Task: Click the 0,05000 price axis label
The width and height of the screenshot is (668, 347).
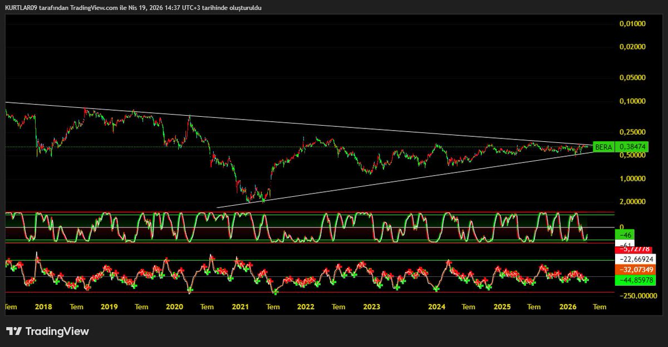Action: [x=632, y=78]
